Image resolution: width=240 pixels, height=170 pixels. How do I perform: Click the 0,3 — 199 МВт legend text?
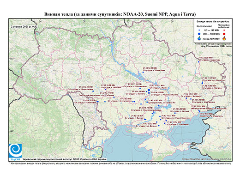[211, 30]
